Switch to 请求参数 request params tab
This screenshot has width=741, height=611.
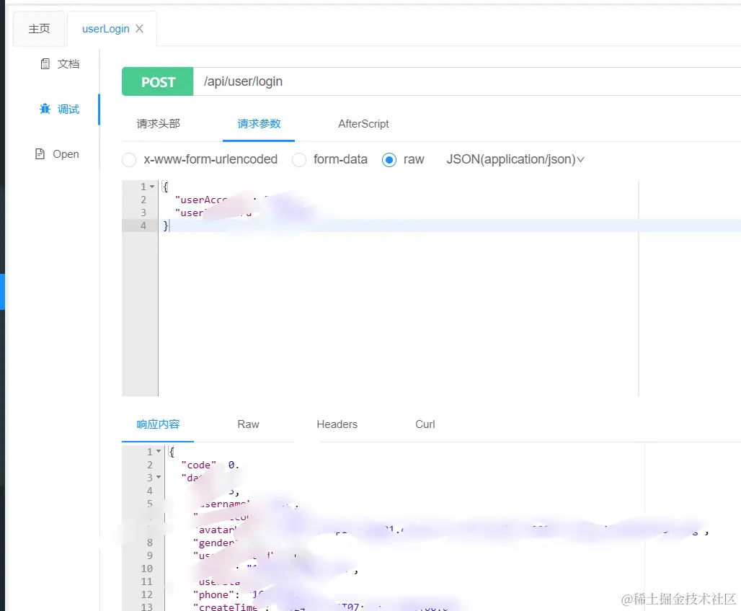[259, 124]
